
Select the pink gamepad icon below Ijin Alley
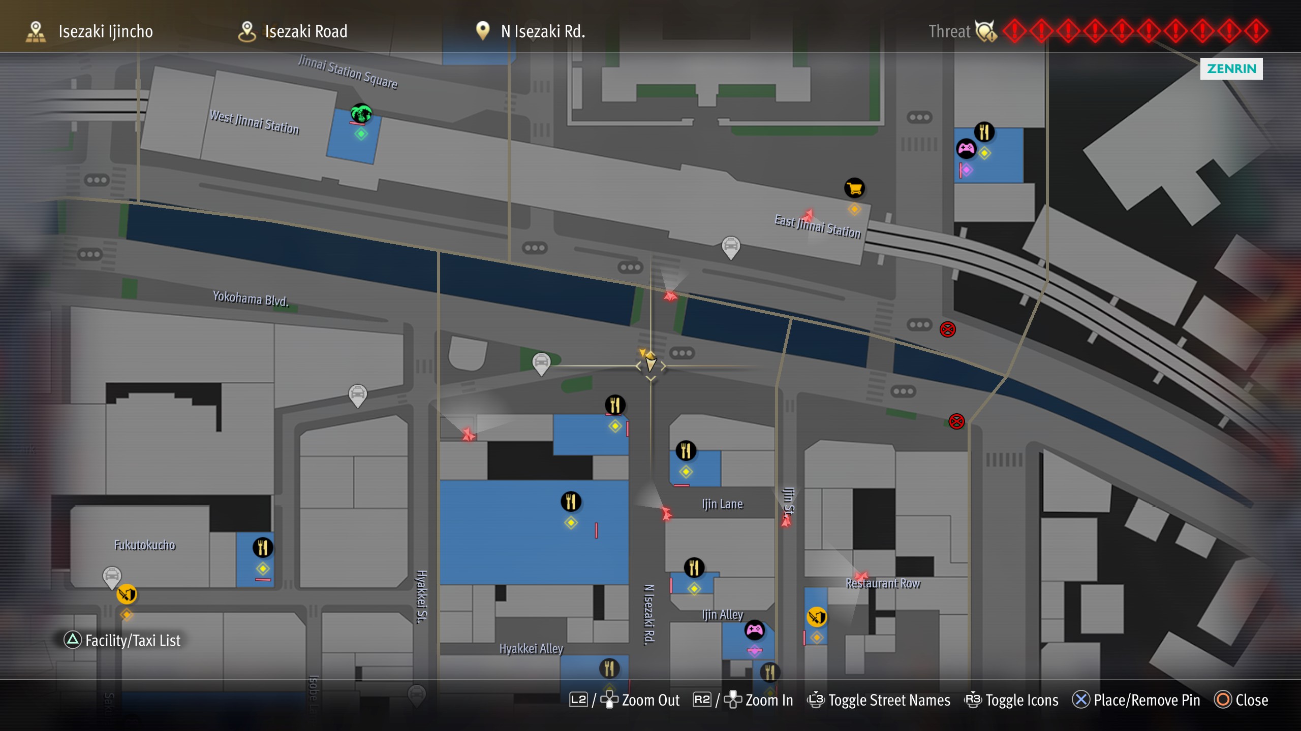click(755, 630)
